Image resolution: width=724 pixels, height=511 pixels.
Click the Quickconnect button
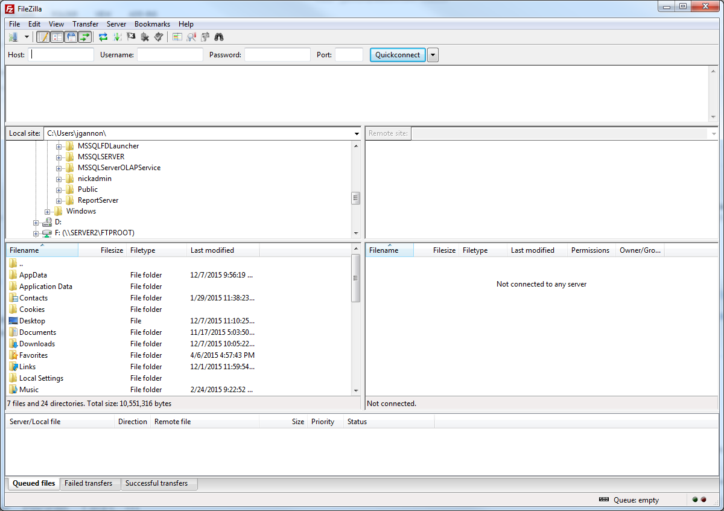click(x=398, y=55)
